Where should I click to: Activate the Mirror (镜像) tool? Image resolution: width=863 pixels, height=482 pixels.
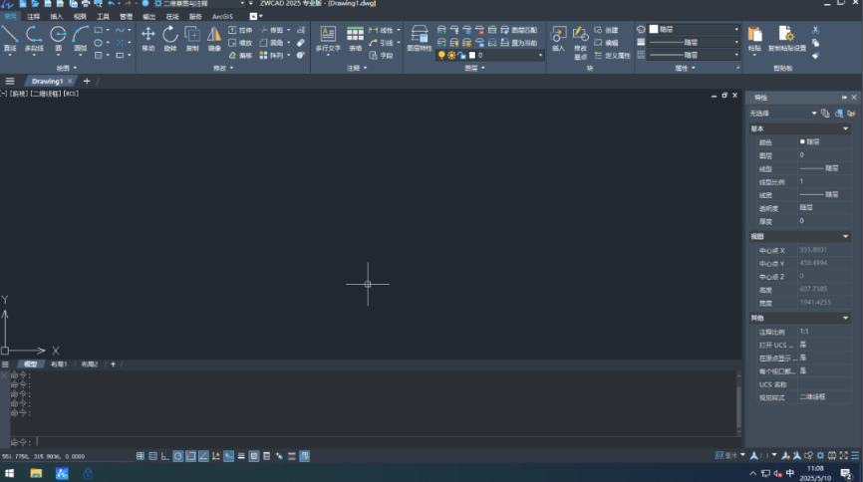(x=214, y=37)
